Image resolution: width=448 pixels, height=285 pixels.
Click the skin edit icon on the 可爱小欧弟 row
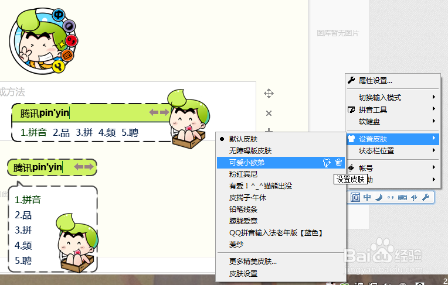(x=327, y=163)
